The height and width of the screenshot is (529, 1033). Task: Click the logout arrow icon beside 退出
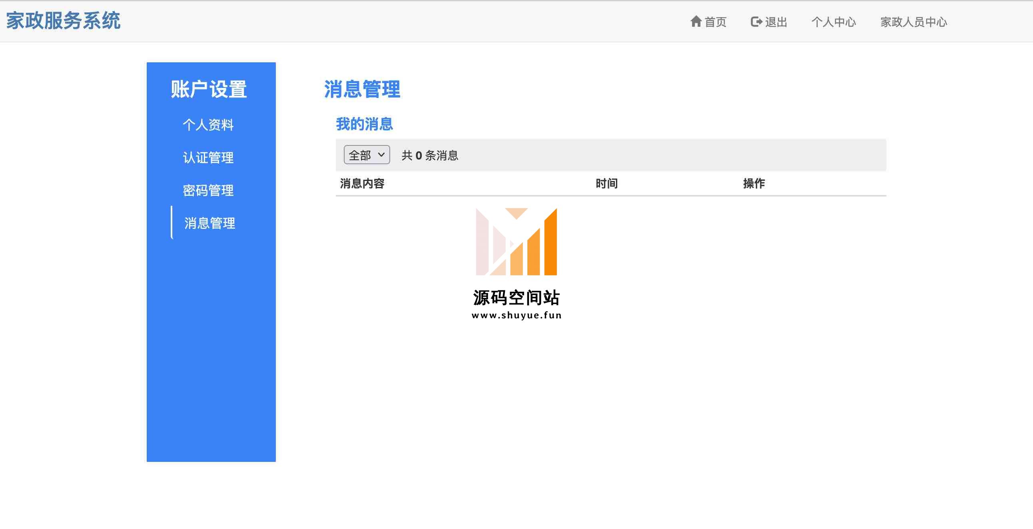coord(756,22)
